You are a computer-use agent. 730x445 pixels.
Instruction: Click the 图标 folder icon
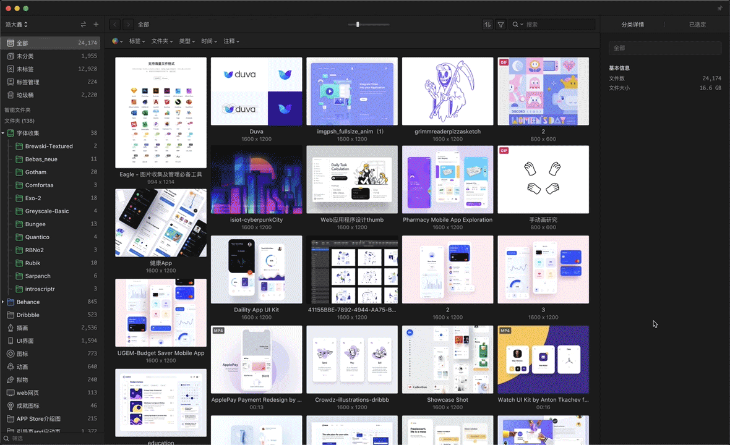click(x=11, y=354)
